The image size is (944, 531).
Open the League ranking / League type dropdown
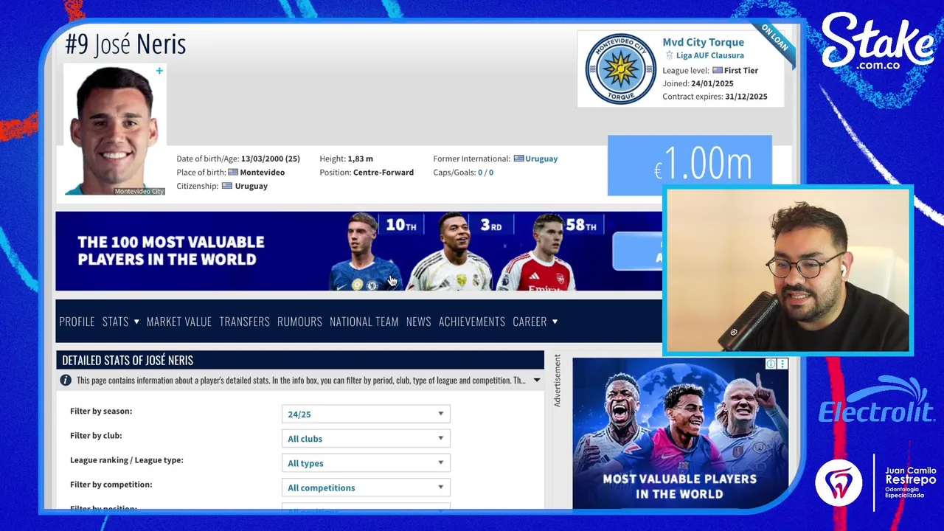pos(366,463)
